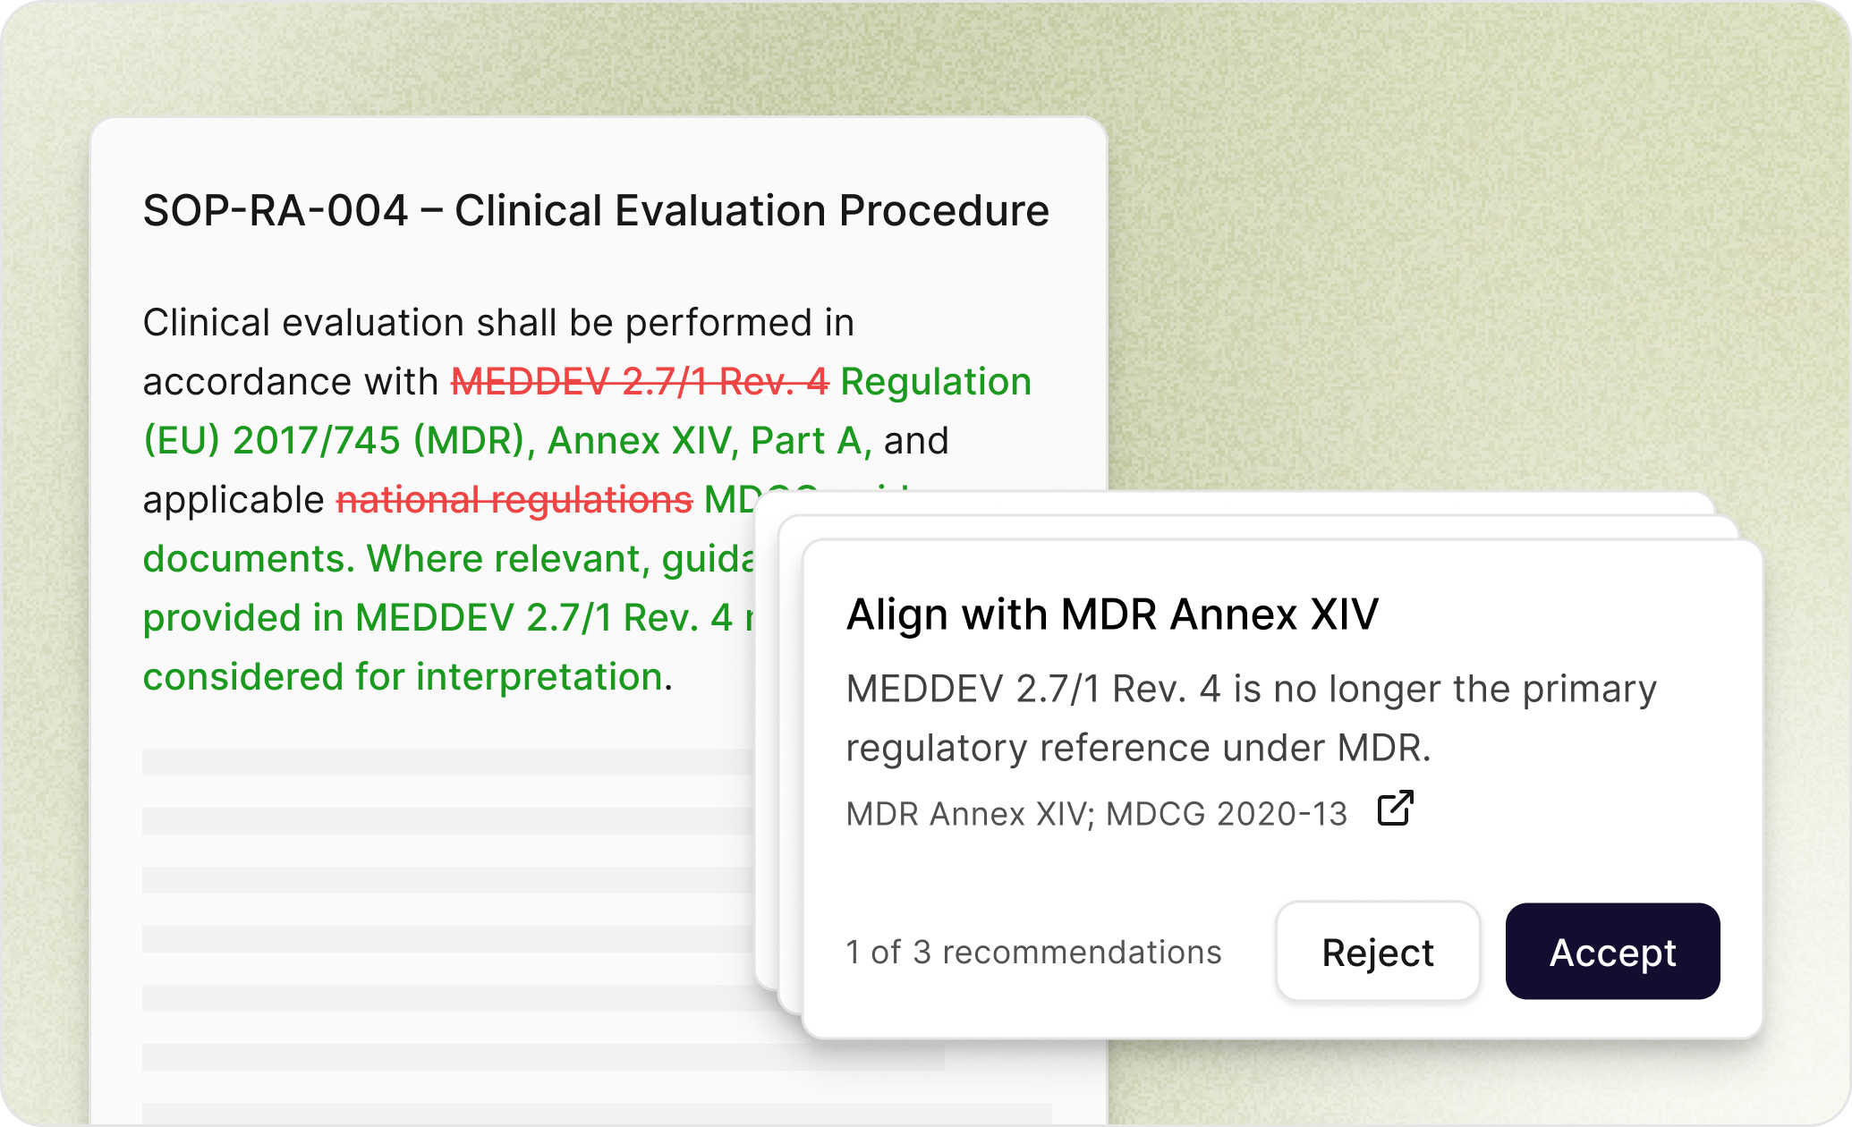Click the first gray placeholder line in document
The image size is (1852, 1127).
tap(447, 762)
